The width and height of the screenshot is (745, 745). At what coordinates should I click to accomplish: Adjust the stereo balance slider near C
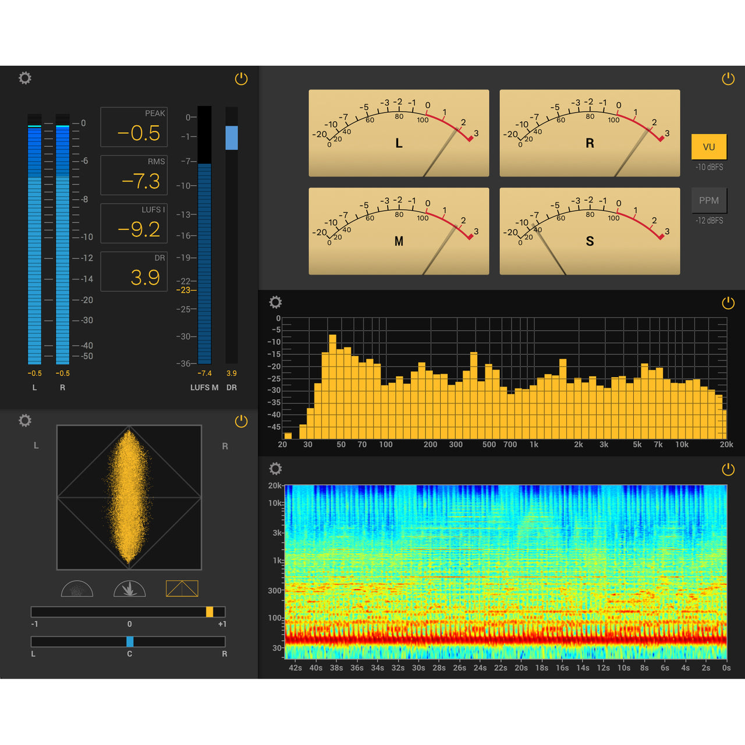tap(129, 641)
